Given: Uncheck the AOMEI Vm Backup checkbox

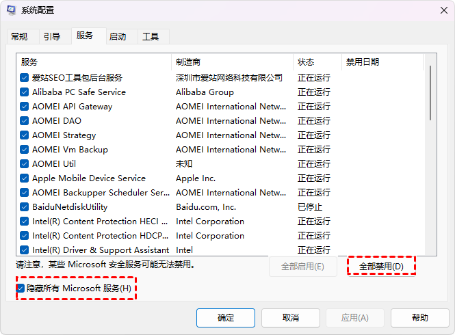Looking at the screenshot, I should 25,150.
